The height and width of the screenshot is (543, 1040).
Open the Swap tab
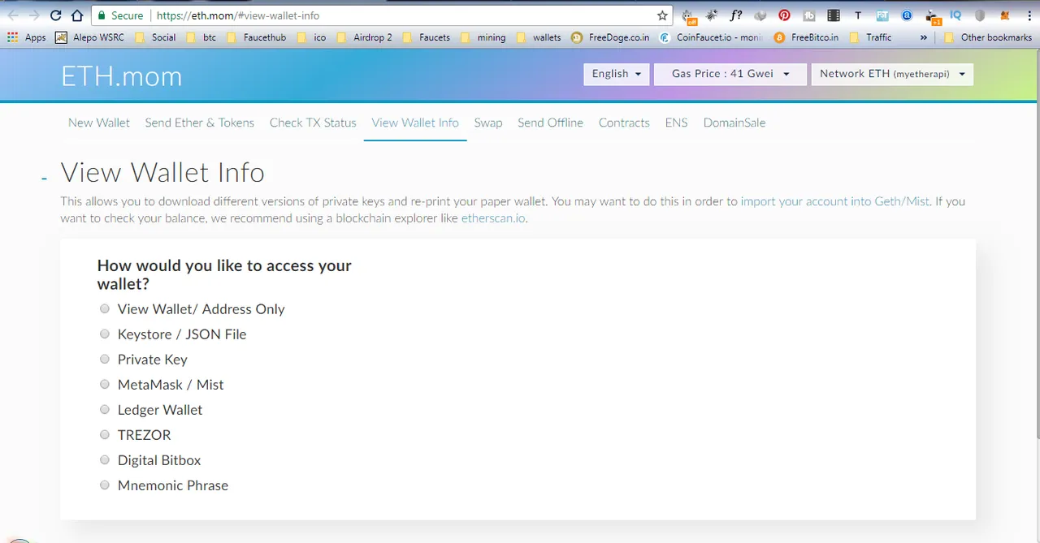(488, 123)
